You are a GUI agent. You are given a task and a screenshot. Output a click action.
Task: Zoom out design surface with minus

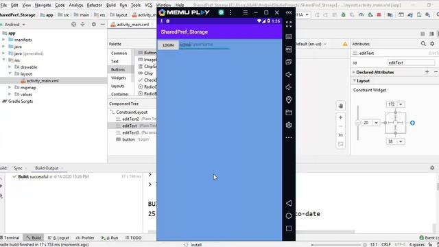click(x=340, y=126)
